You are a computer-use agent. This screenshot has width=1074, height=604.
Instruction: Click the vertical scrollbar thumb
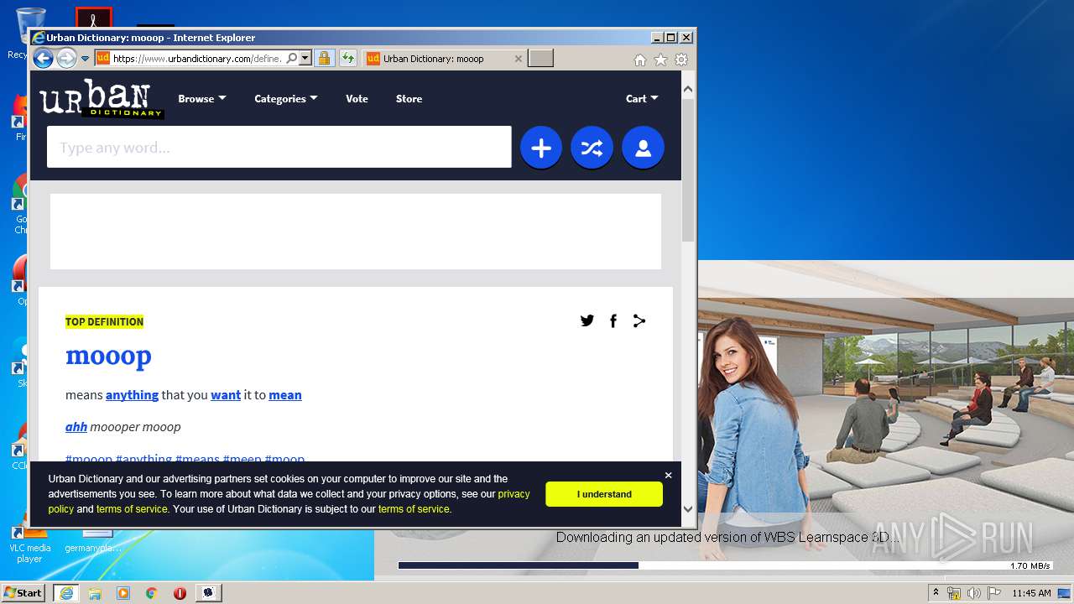click(x=688, y=169)
